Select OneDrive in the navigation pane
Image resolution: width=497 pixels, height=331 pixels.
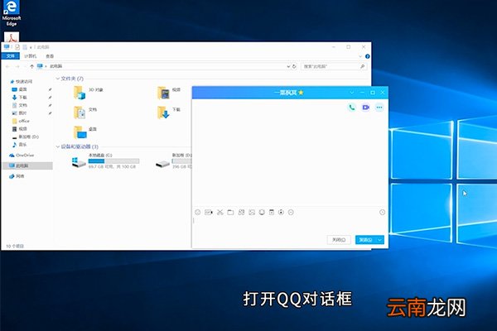pos(22,156)
